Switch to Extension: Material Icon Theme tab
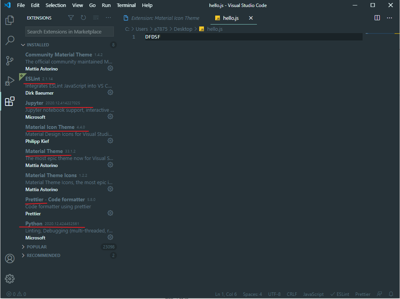Screen dimensions: 400x299 (161, 18)
